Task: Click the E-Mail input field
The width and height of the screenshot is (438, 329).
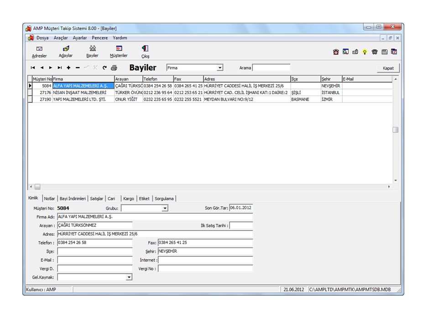Action: point(95,260)
